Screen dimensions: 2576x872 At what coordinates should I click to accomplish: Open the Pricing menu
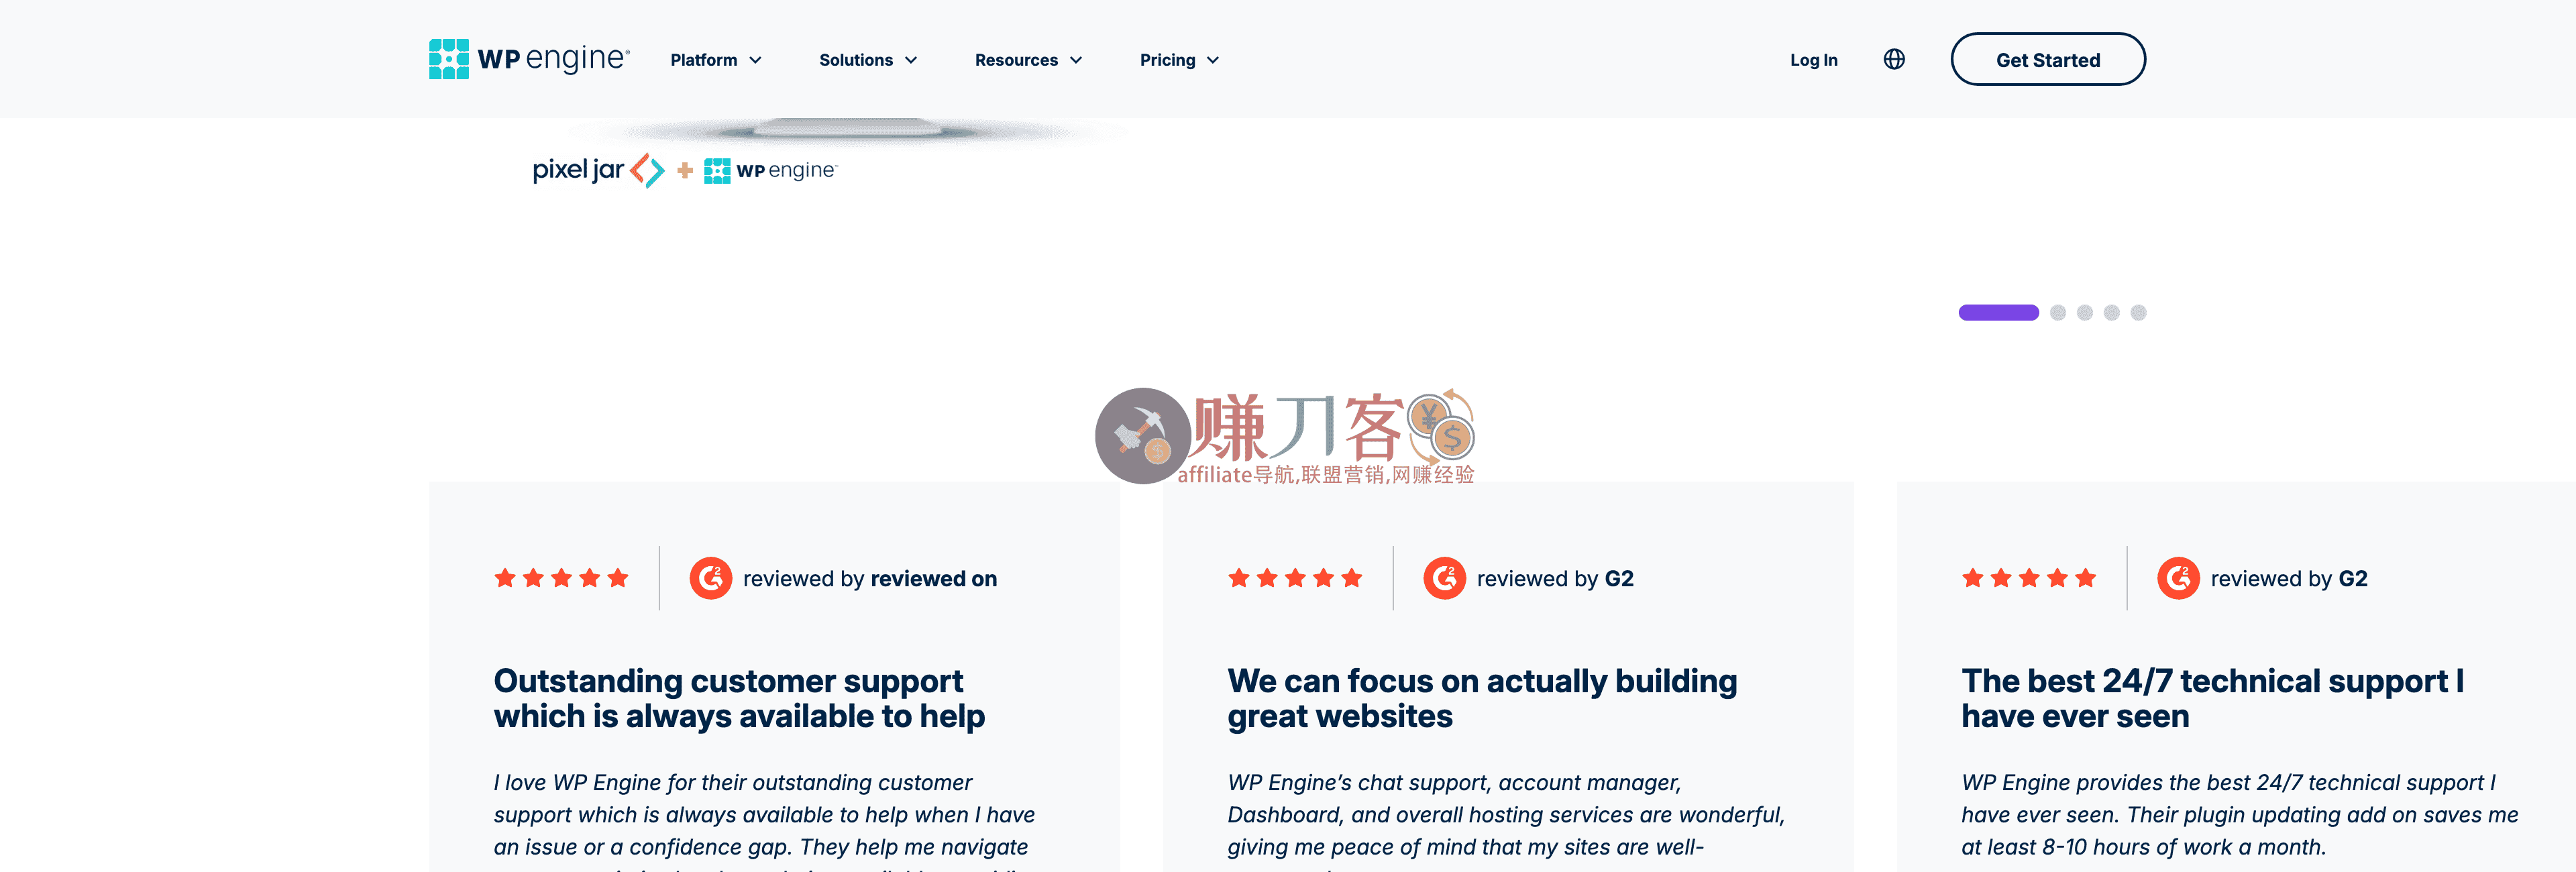[x=1179, y=60]
